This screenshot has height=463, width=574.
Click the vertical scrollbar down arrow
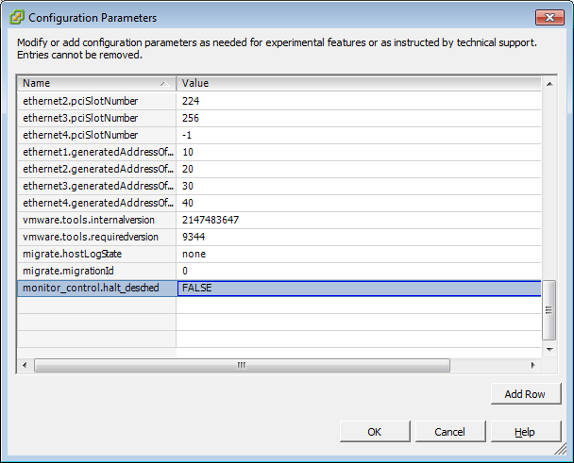(x=549, y=349)
